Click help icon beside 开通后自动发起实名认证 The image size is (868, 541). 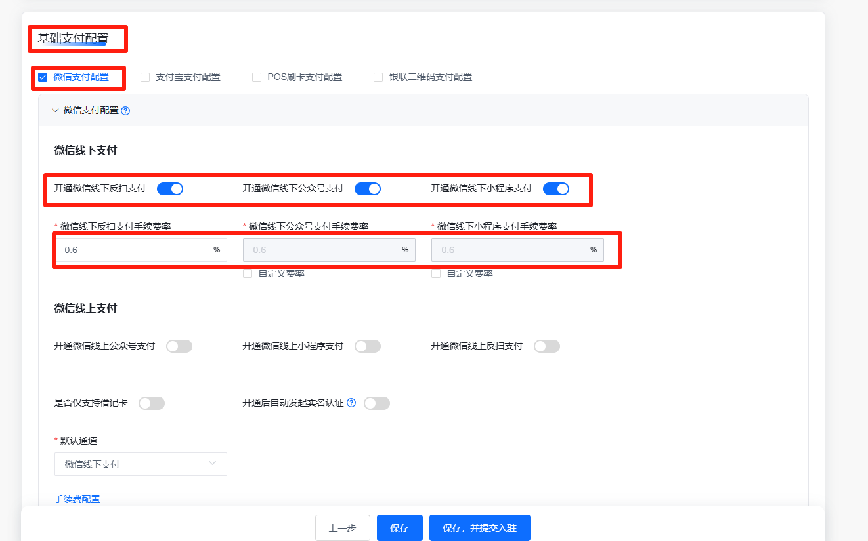tap(351, 403)
